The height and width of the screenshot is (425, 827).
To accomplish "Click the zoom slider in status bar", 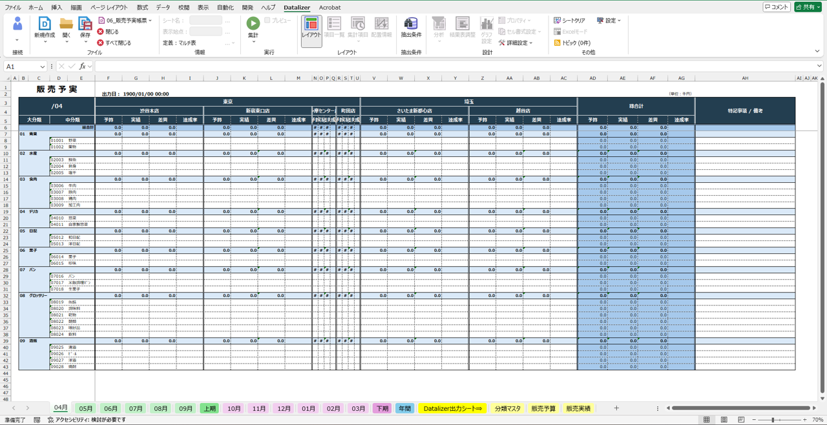I will click(773, 420).
